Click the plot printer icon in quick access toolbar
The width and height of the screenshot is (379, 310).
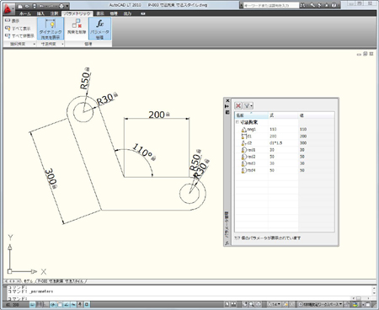click(61, 6)
